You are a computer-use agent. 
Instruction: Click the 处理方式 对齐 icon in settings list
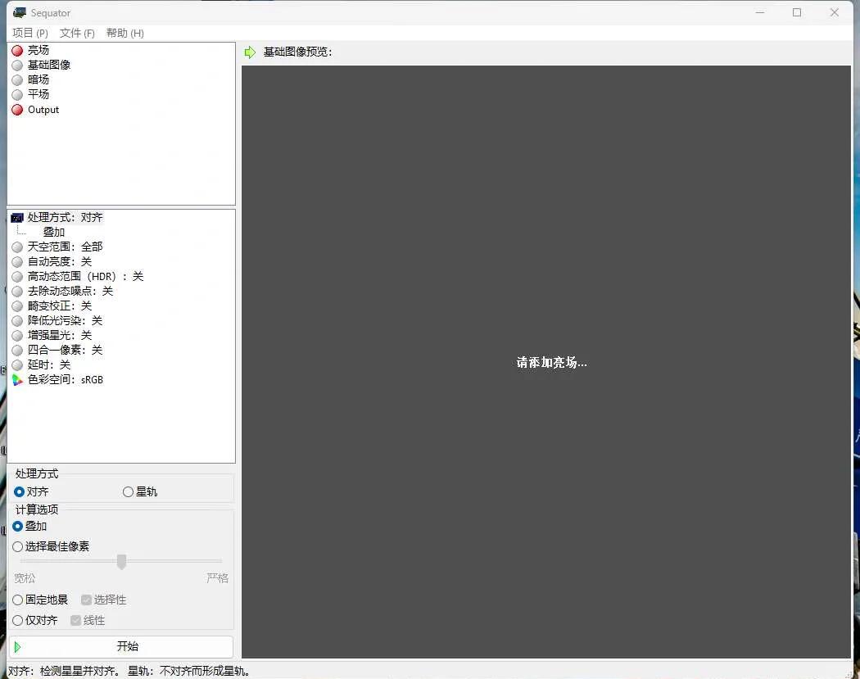click(x=17, y=218)
